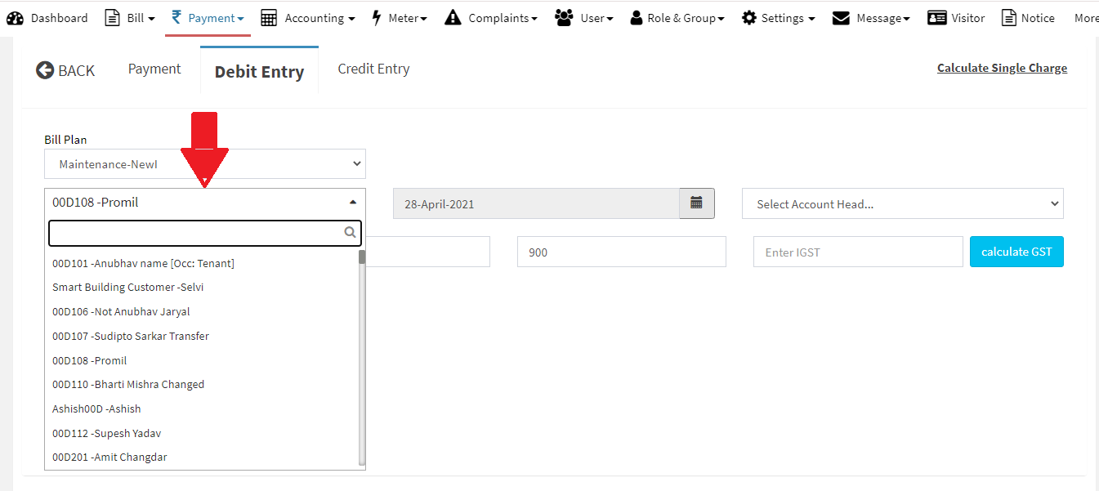Screen dimensions: 1099x491
Task: Switch to the Credit Entry tab
Action: point(373,69)
